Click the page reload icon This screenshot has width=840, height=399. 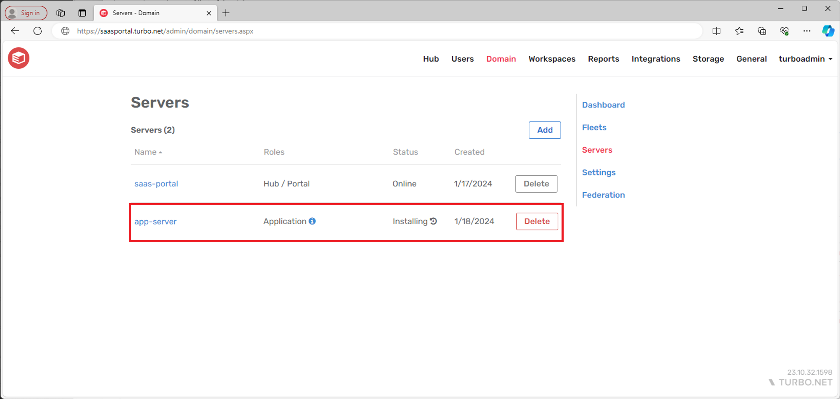[37, 31]
